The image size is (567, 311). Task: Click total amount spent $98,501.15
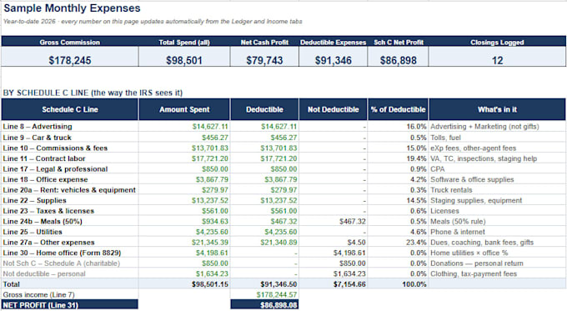[210, 284]
